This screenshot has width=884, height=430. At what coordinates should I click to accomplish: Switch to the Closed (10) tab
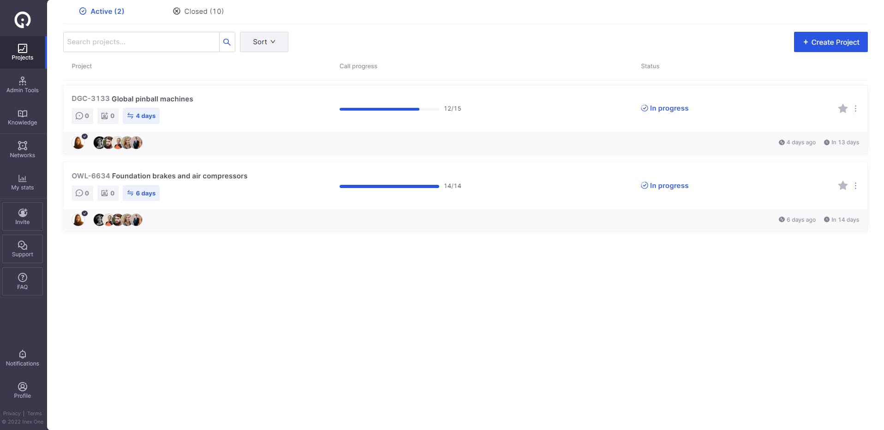[x=198, y=11]
